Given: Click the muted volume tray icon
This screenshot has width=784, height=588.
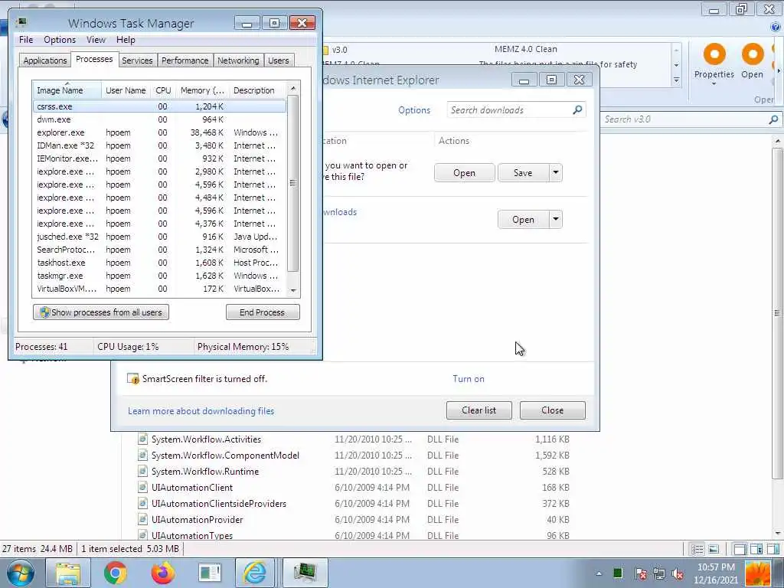Looking at the screenshot, I should click(678, 573).
